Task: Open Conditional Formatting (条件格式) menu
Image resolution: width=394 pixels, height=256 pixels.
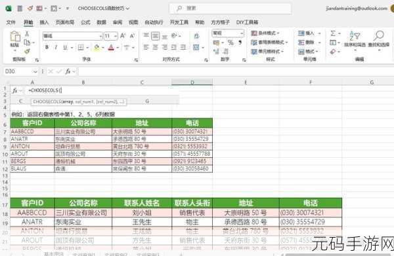Action: 265,33
